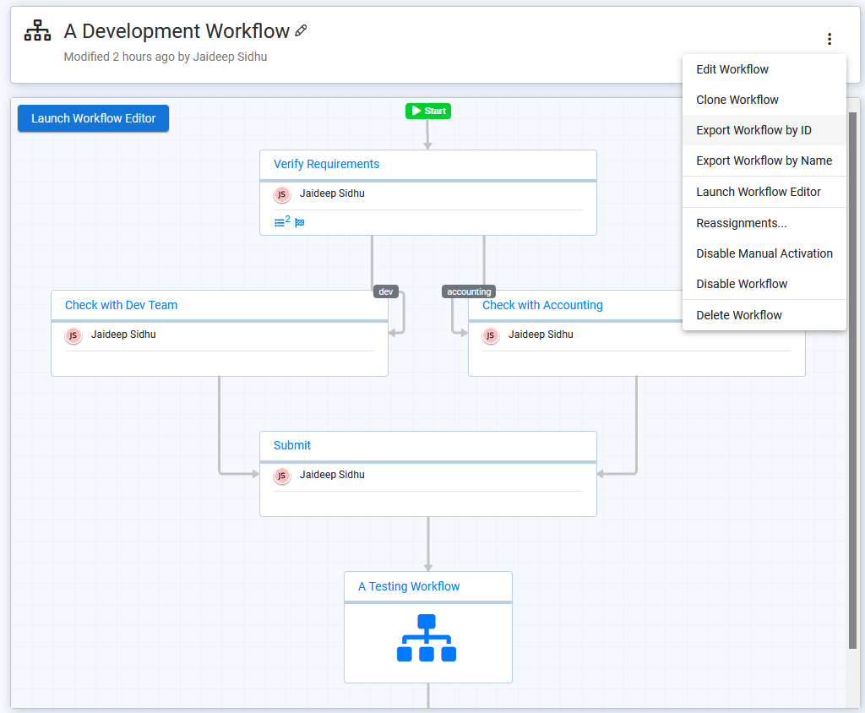Click the JS avatar in Check with Accounting

pos(491,335)
